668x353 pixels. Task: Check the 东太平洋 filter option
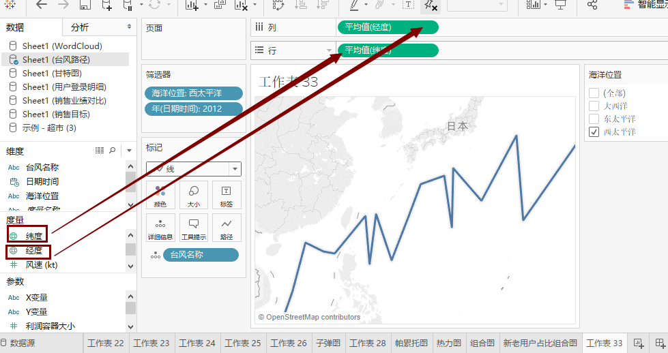click(594, 119)
